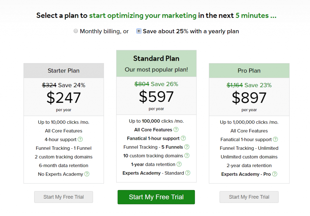The image size is (310, 216).
Task: Start free trial for Pro Plan
Action: coord(249,197)
